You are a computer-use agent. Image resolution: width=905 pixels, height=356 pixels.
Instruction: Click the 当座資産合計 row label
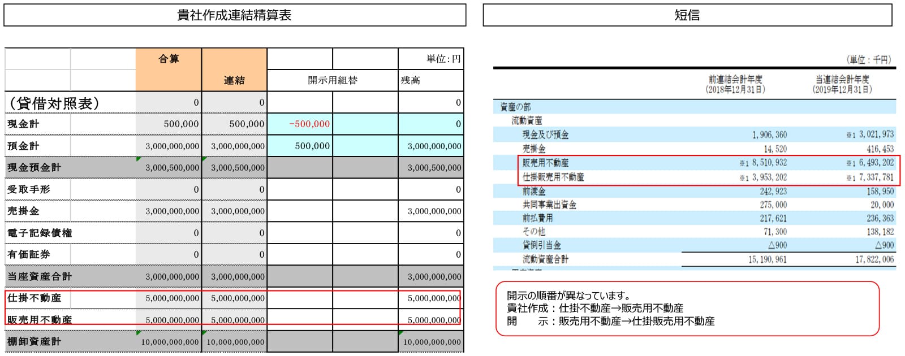40,276
